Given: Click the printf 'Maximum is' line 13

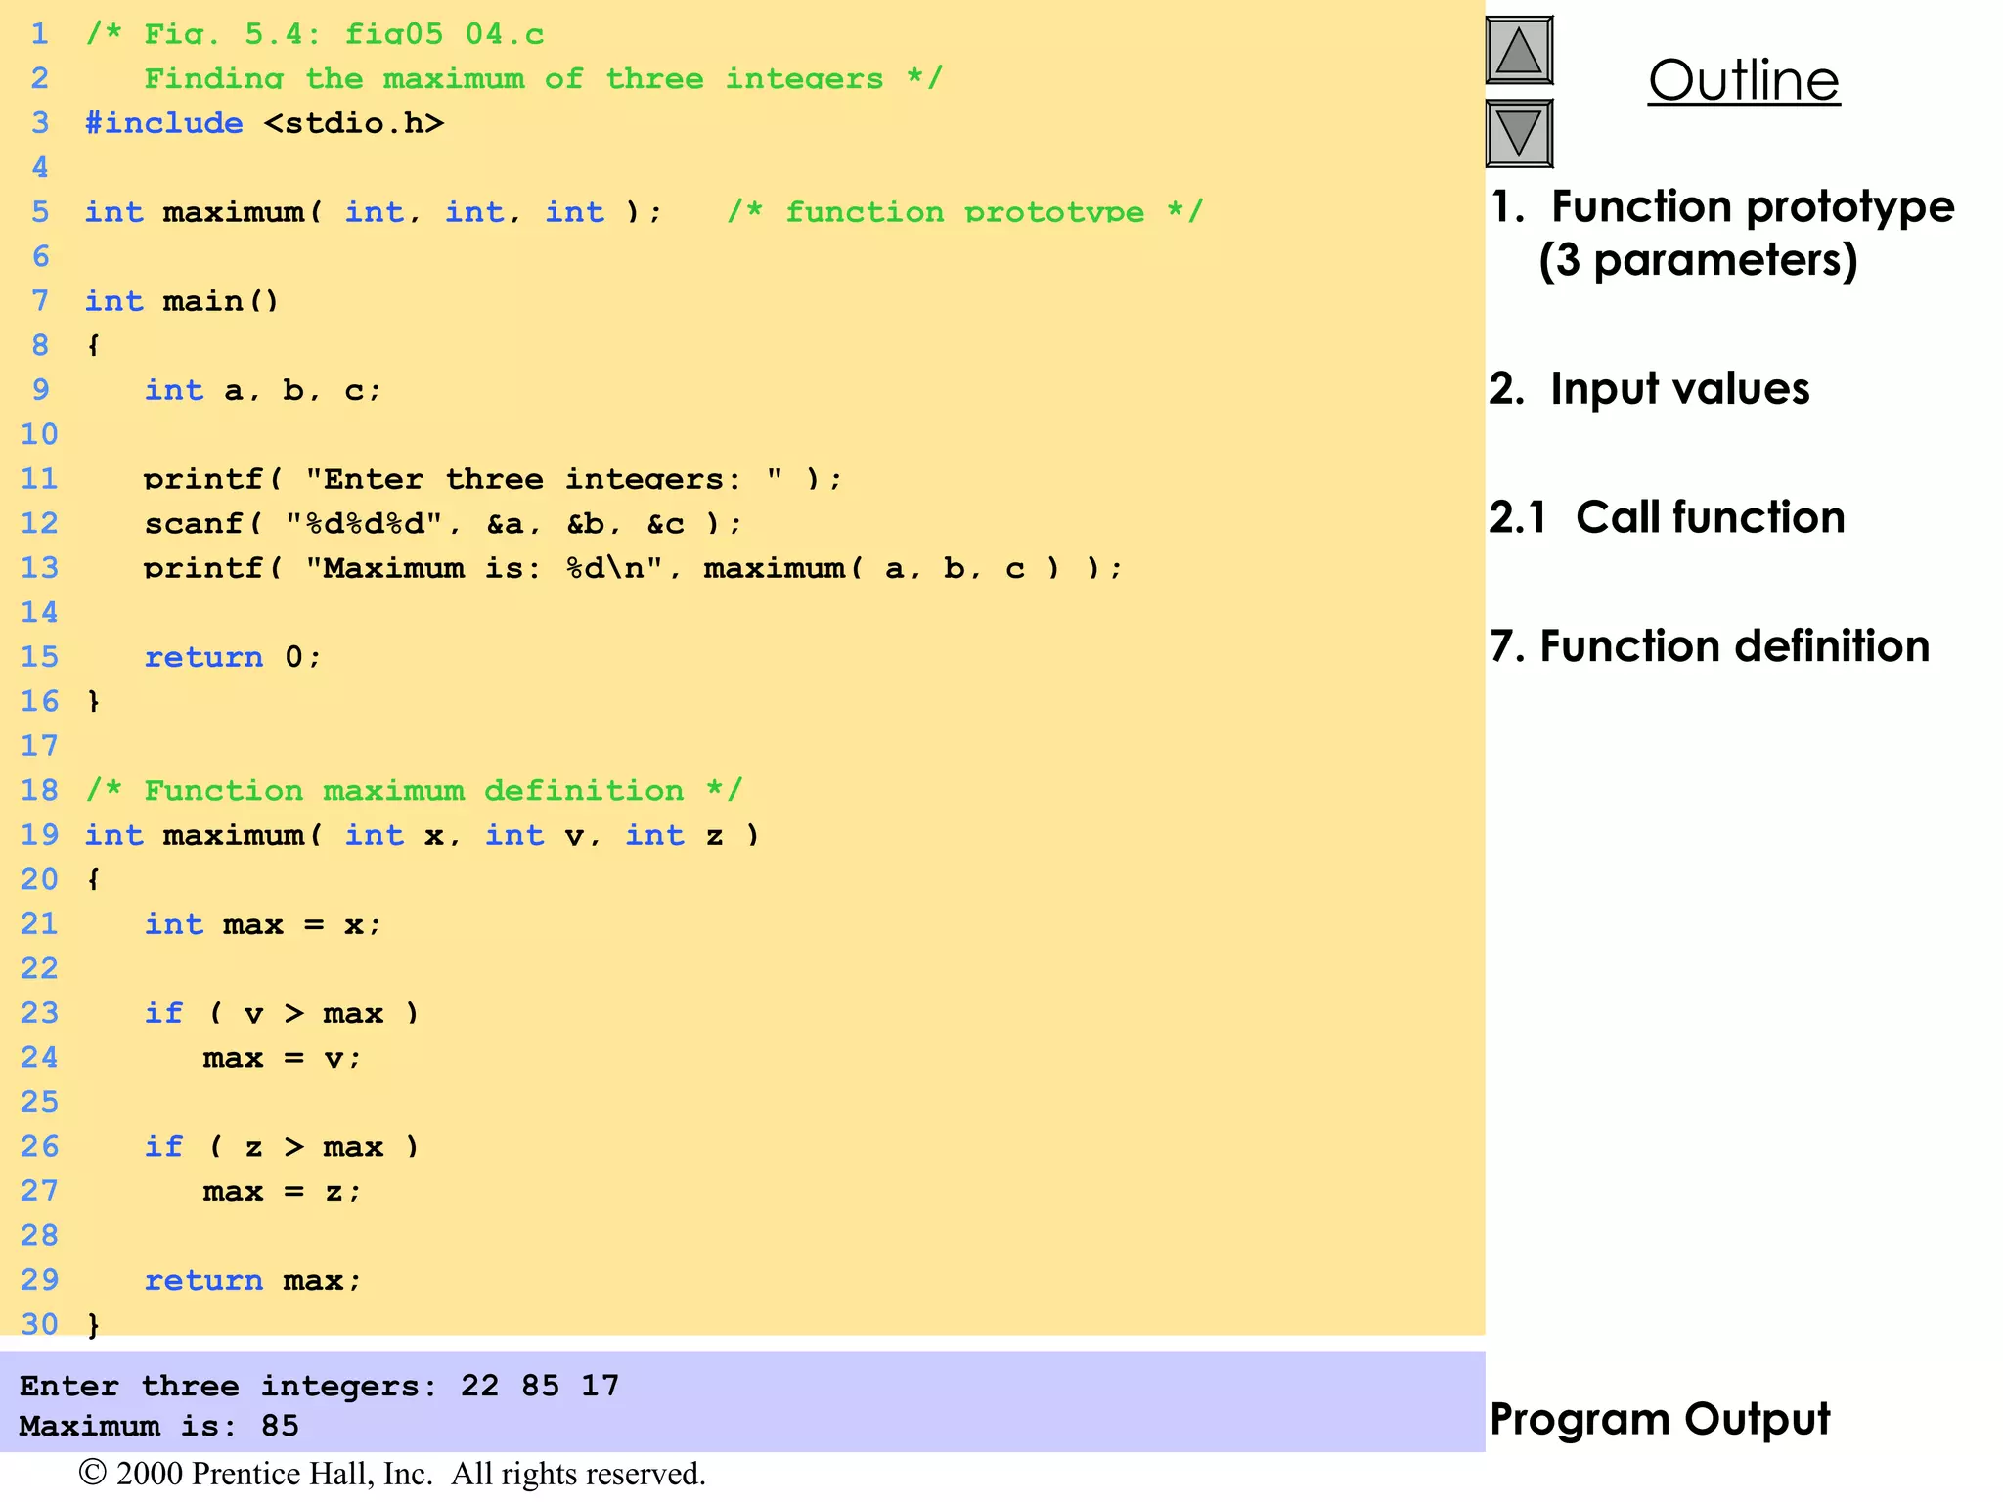Looking at the screenshot, I should point(634,568).
